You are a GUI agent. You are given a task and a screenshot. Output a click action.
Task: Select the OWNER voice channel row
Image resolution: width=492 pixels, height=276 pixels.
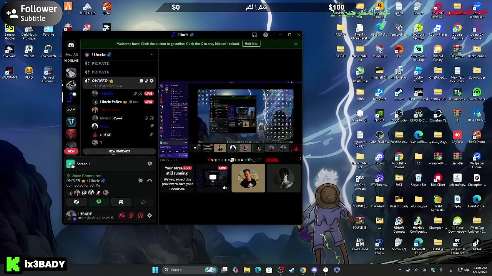[x=119, y=82]
